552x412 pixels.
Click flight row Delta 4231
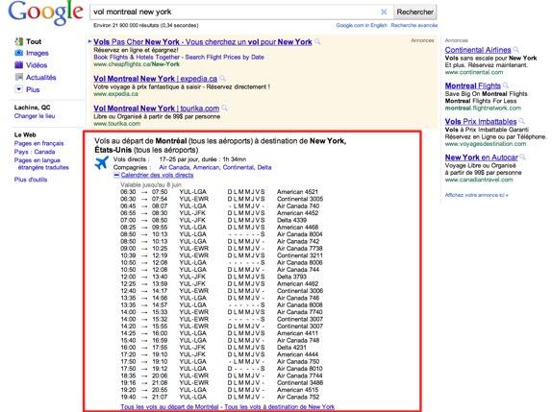(213, 348)
